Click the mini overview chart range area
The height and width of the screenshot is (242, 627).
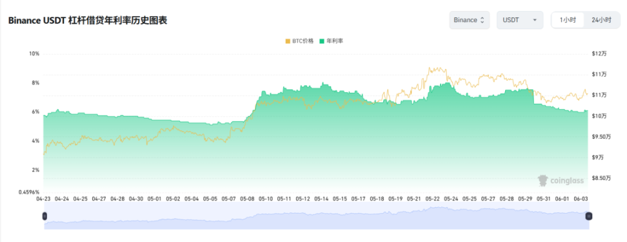tap(316, 216)
